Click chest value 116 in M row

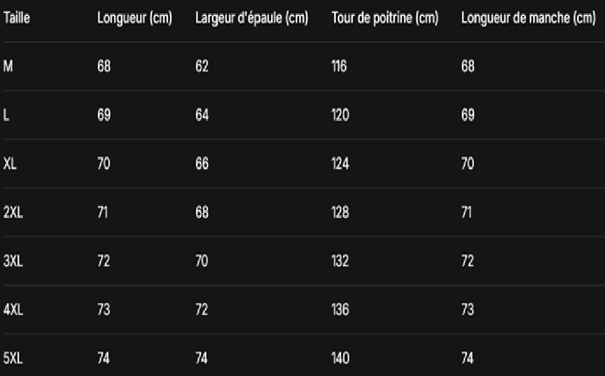coord(339,66)
